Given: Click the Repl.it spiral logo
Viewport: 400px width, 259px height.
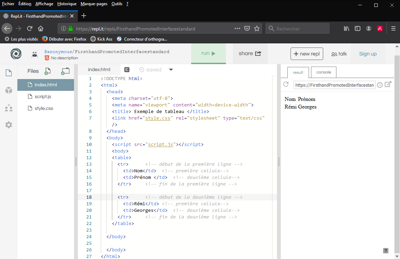Looking at the screenshot, I should (16, 54).
